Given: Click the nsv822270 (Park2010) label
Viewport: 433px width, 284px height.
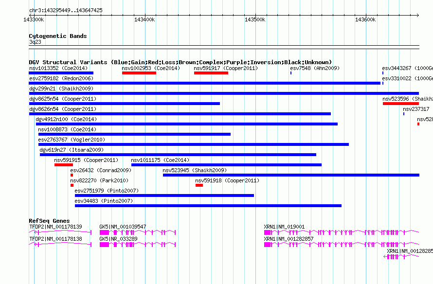Looking at the screenshot, I should point(99,180).
